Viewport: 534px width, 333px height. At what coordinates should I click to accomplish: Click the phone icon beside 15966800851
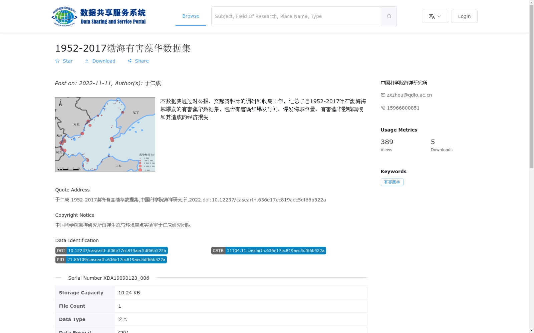383,108
